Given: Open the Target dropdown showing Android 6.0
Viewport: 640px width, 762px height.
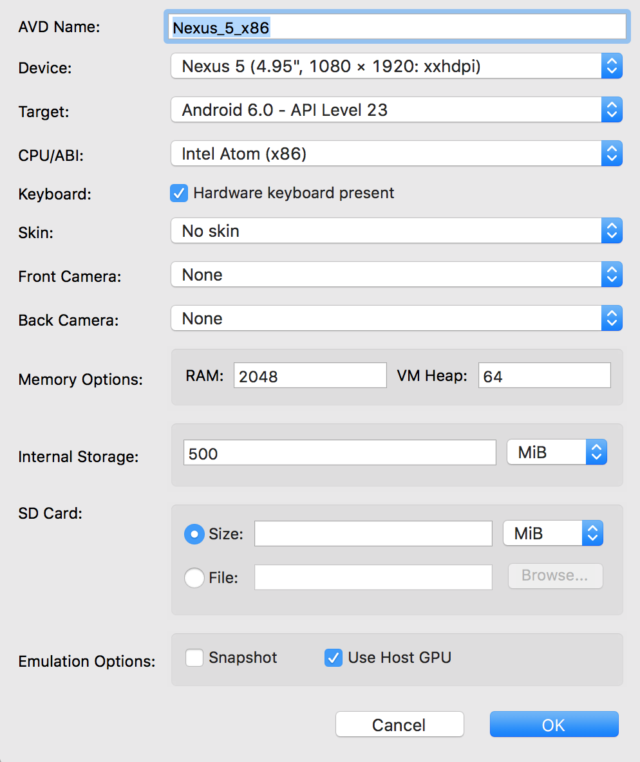Looking at the screenshot, I should point(397,110).
